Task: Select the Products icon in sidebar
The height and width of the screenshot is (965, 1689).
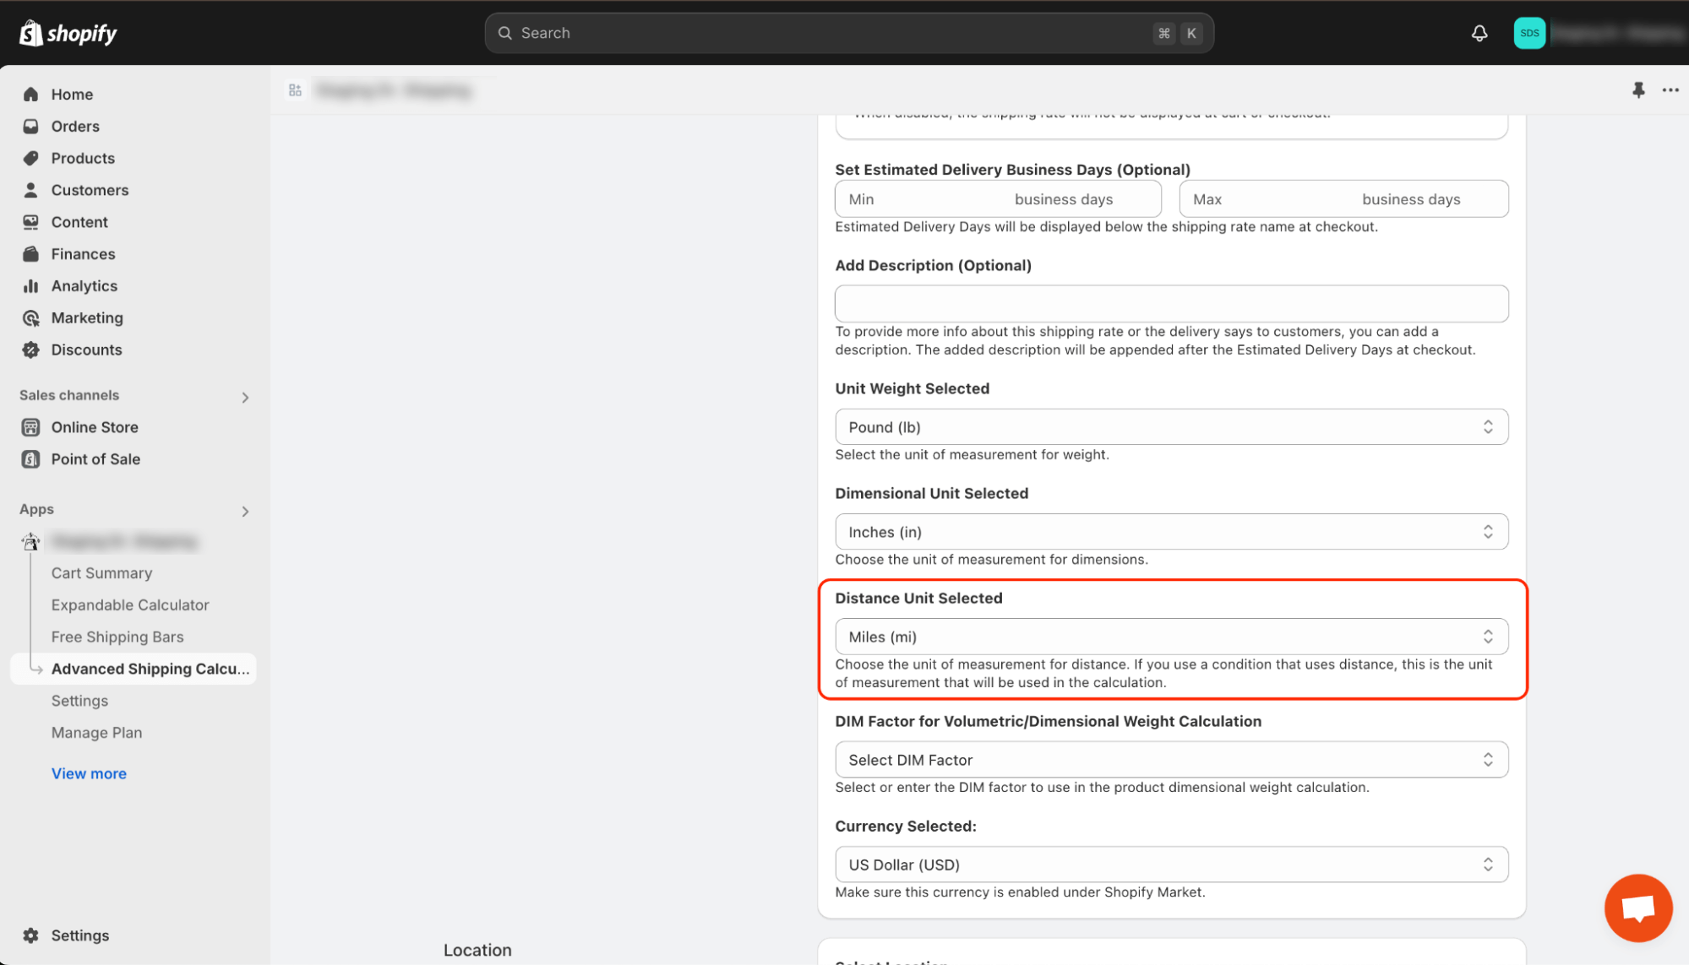Action: click(31, 158)
